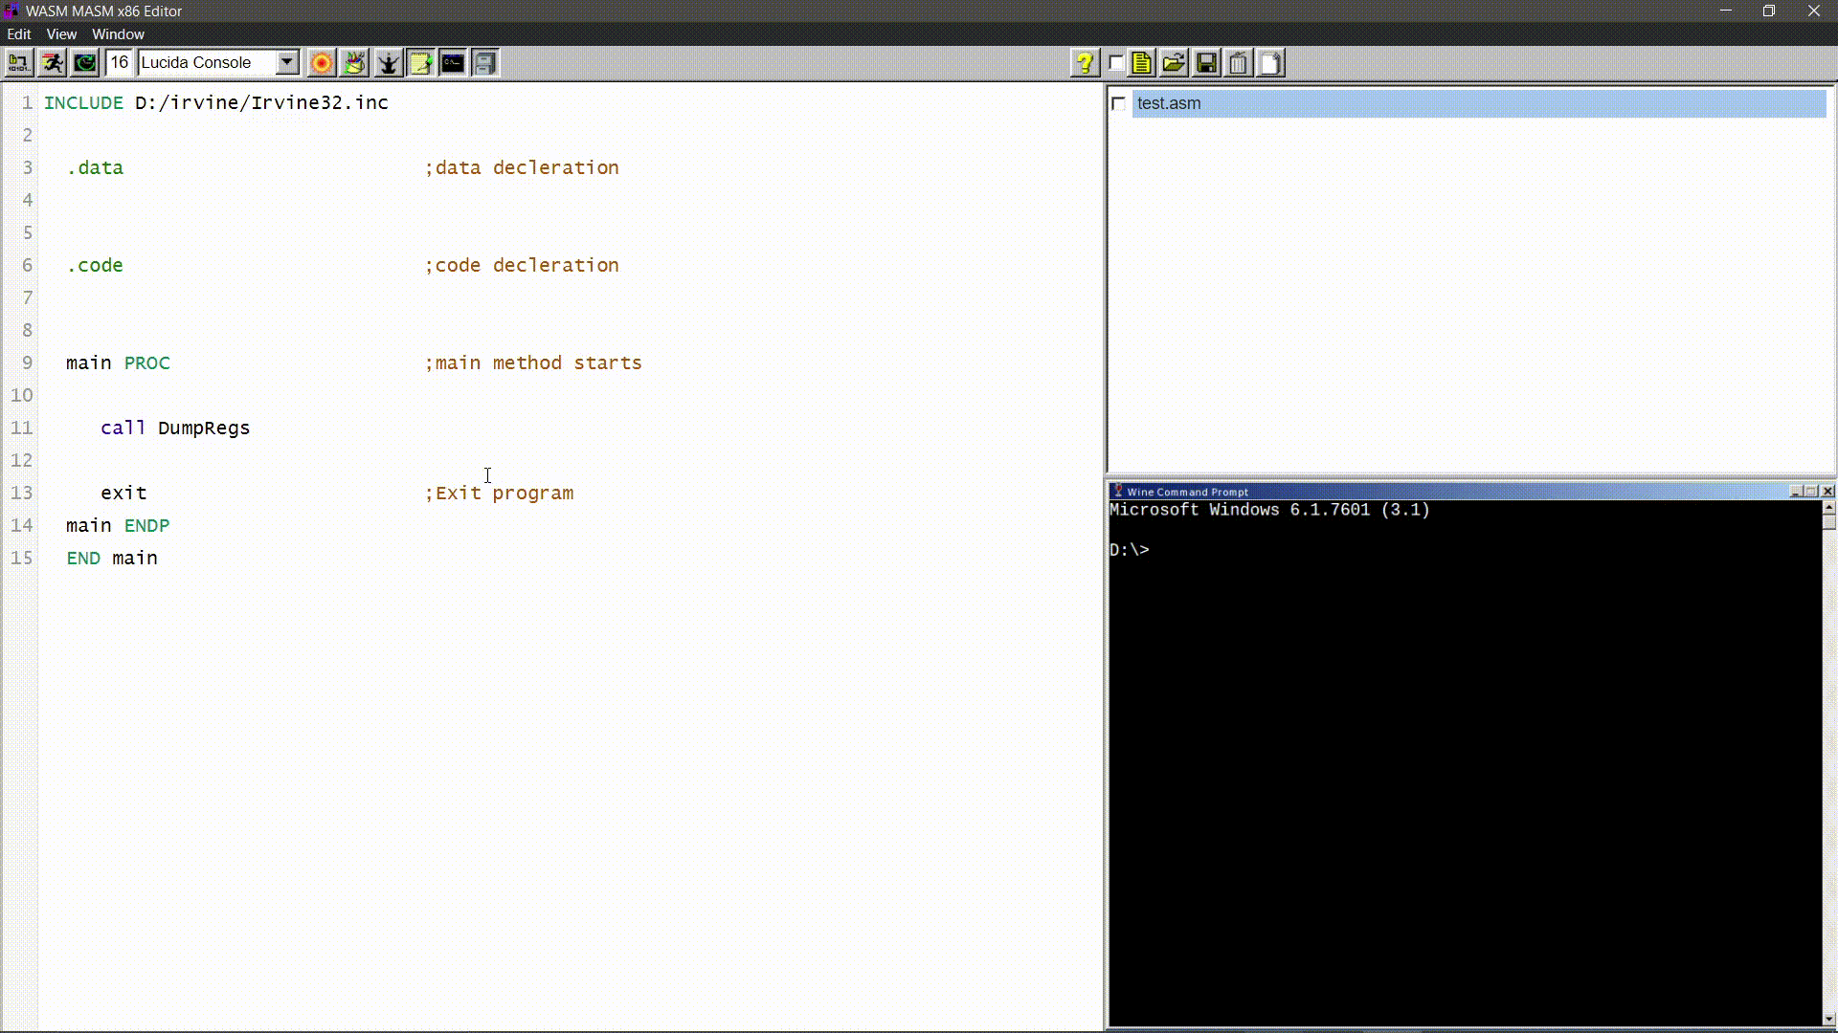Open help with yellow question mark

click(x=1084, y=63)
